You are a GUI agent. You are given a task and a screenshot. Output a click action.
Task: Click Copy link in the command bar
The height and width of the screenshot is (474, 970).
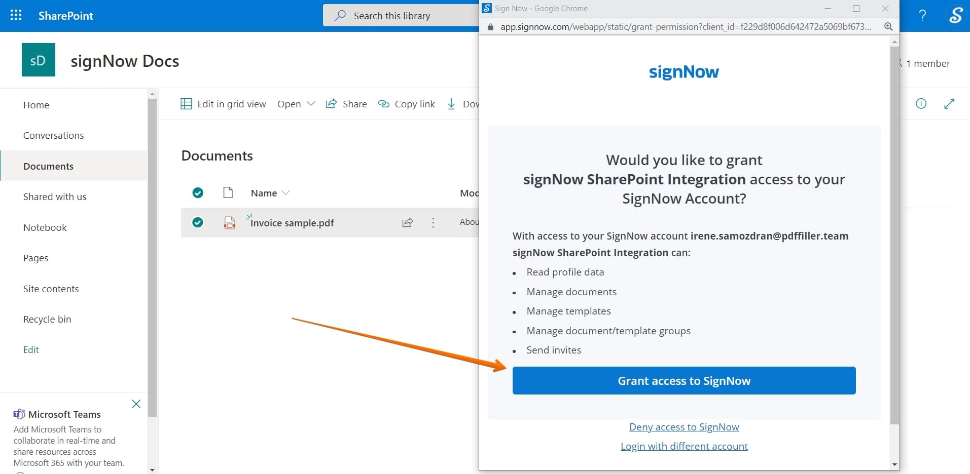pyautogui.click(x=407, y=104)
